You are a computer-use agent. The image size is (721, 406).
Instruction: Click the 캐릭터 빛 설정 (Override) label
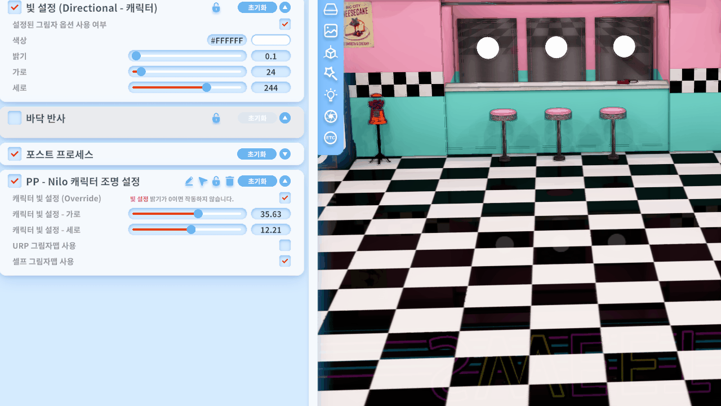coord(57,198)
